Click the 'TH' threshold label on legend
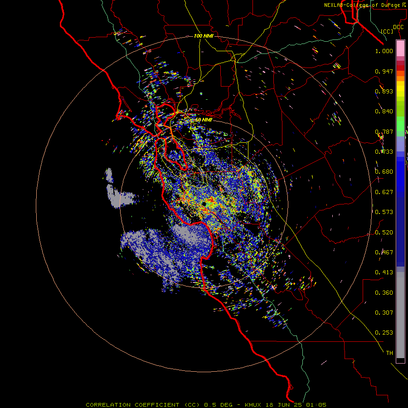The height and width of the screenshot is (408, 408). click(389, 353)
